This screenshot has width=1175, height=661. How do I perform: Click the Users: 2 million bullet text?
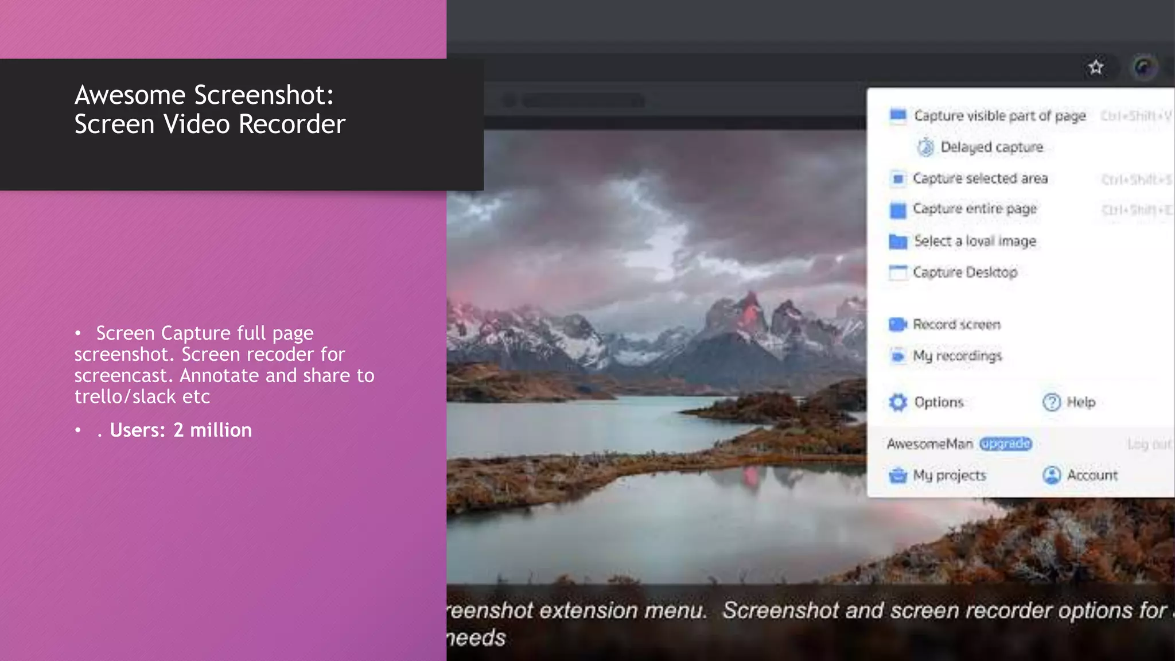tap(180, 430)
